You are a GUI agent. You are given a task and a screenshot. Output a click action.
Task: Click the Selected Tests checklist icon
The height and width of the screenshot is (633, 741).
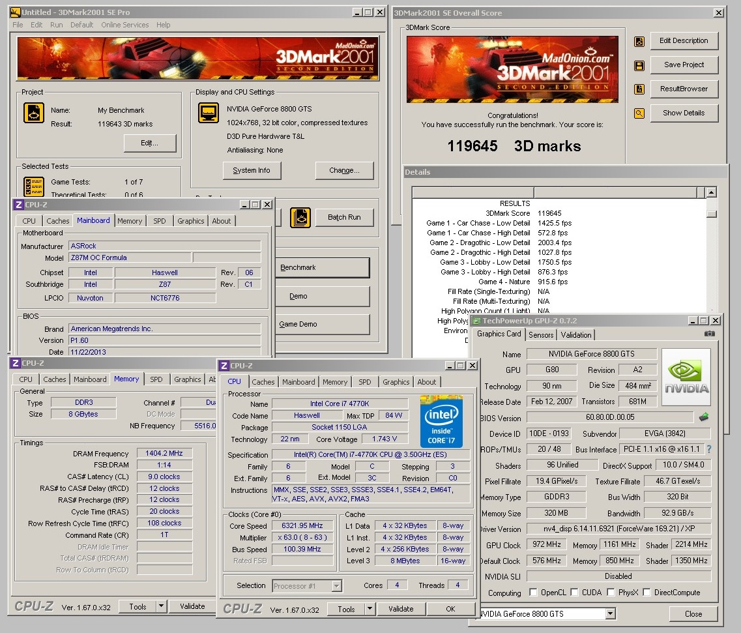33,186
